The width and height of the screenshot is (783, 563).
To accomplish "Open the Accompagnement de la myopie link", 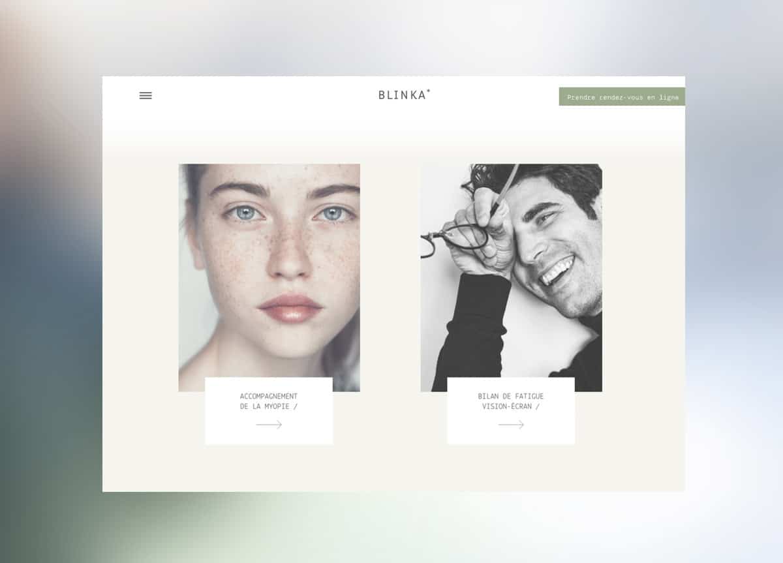I will [269, 401].
